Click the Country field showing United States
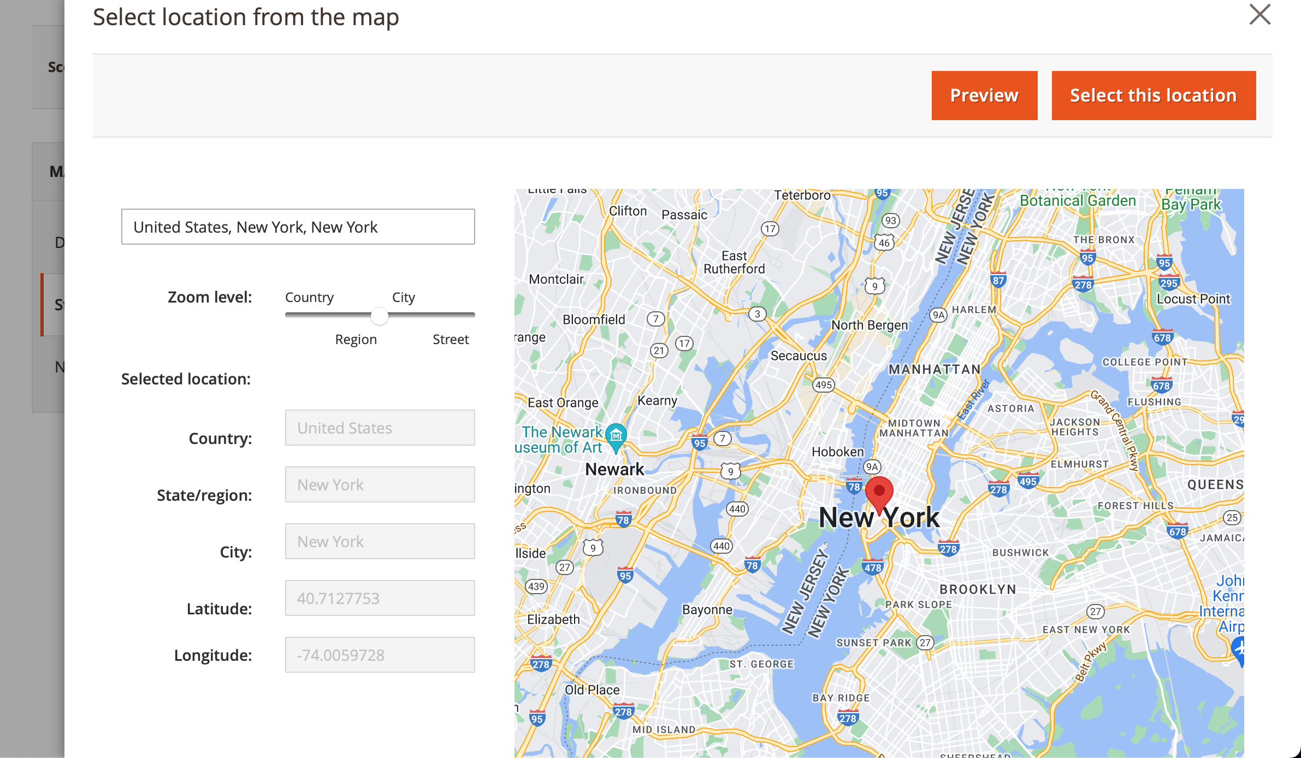 click(x=380, y=428)
